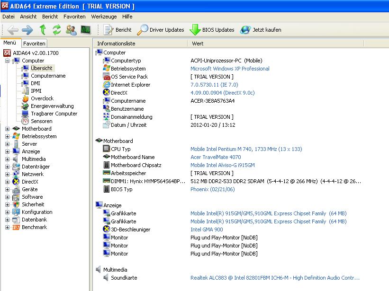This screenshot has height=291, width=389.
Task: Click the green refresh arrows icon
Action: 57,30
